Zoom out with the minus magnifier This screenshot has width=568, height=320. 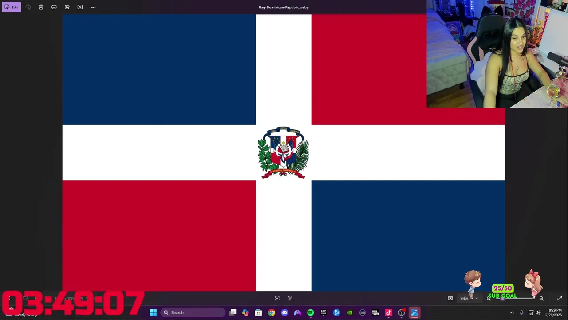489,298
